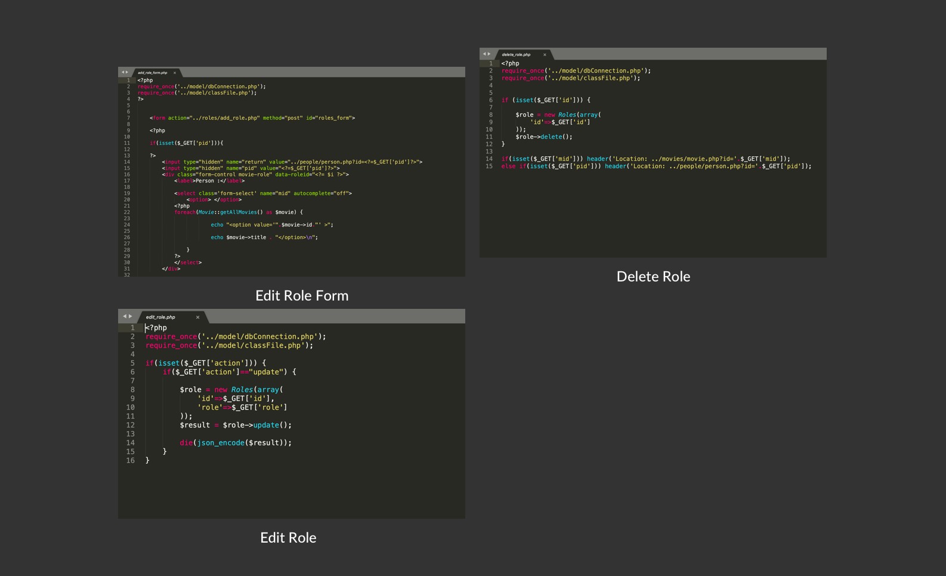Image resolution: width=946 pixels, height=576 pixels.
Task: Click the next-tab arrow in delete_role.php editor
Action: point(489,54)
